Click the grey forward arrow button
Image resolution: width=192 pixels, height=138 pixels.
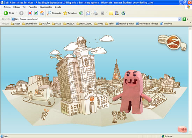21,13
